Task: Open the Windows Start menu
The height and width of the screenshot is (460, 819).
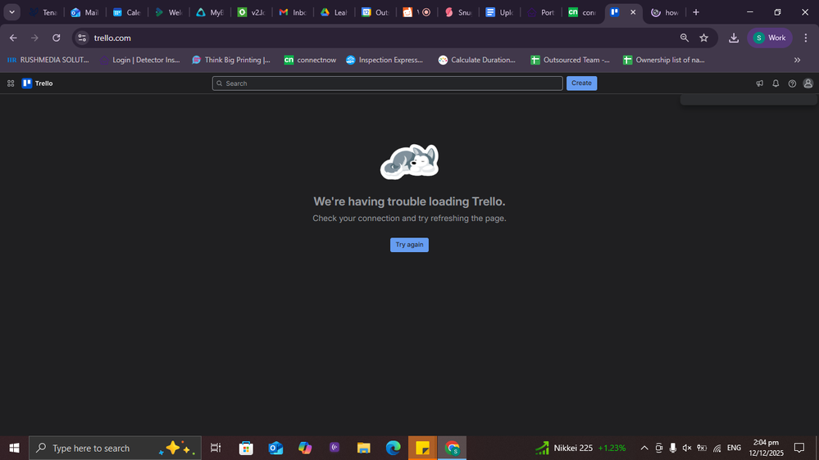Action: (14, 448)
